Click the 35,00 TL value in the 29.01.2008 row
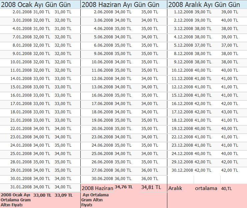This screenshot has width=247, height=208. pos(63,170)
